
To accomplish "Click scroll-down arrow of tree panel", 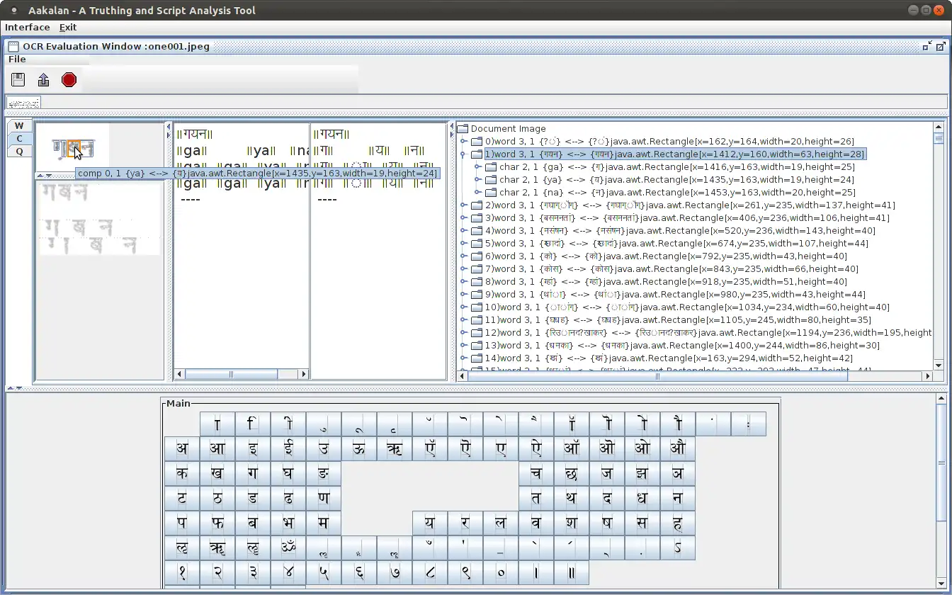I will click(938, 365).
